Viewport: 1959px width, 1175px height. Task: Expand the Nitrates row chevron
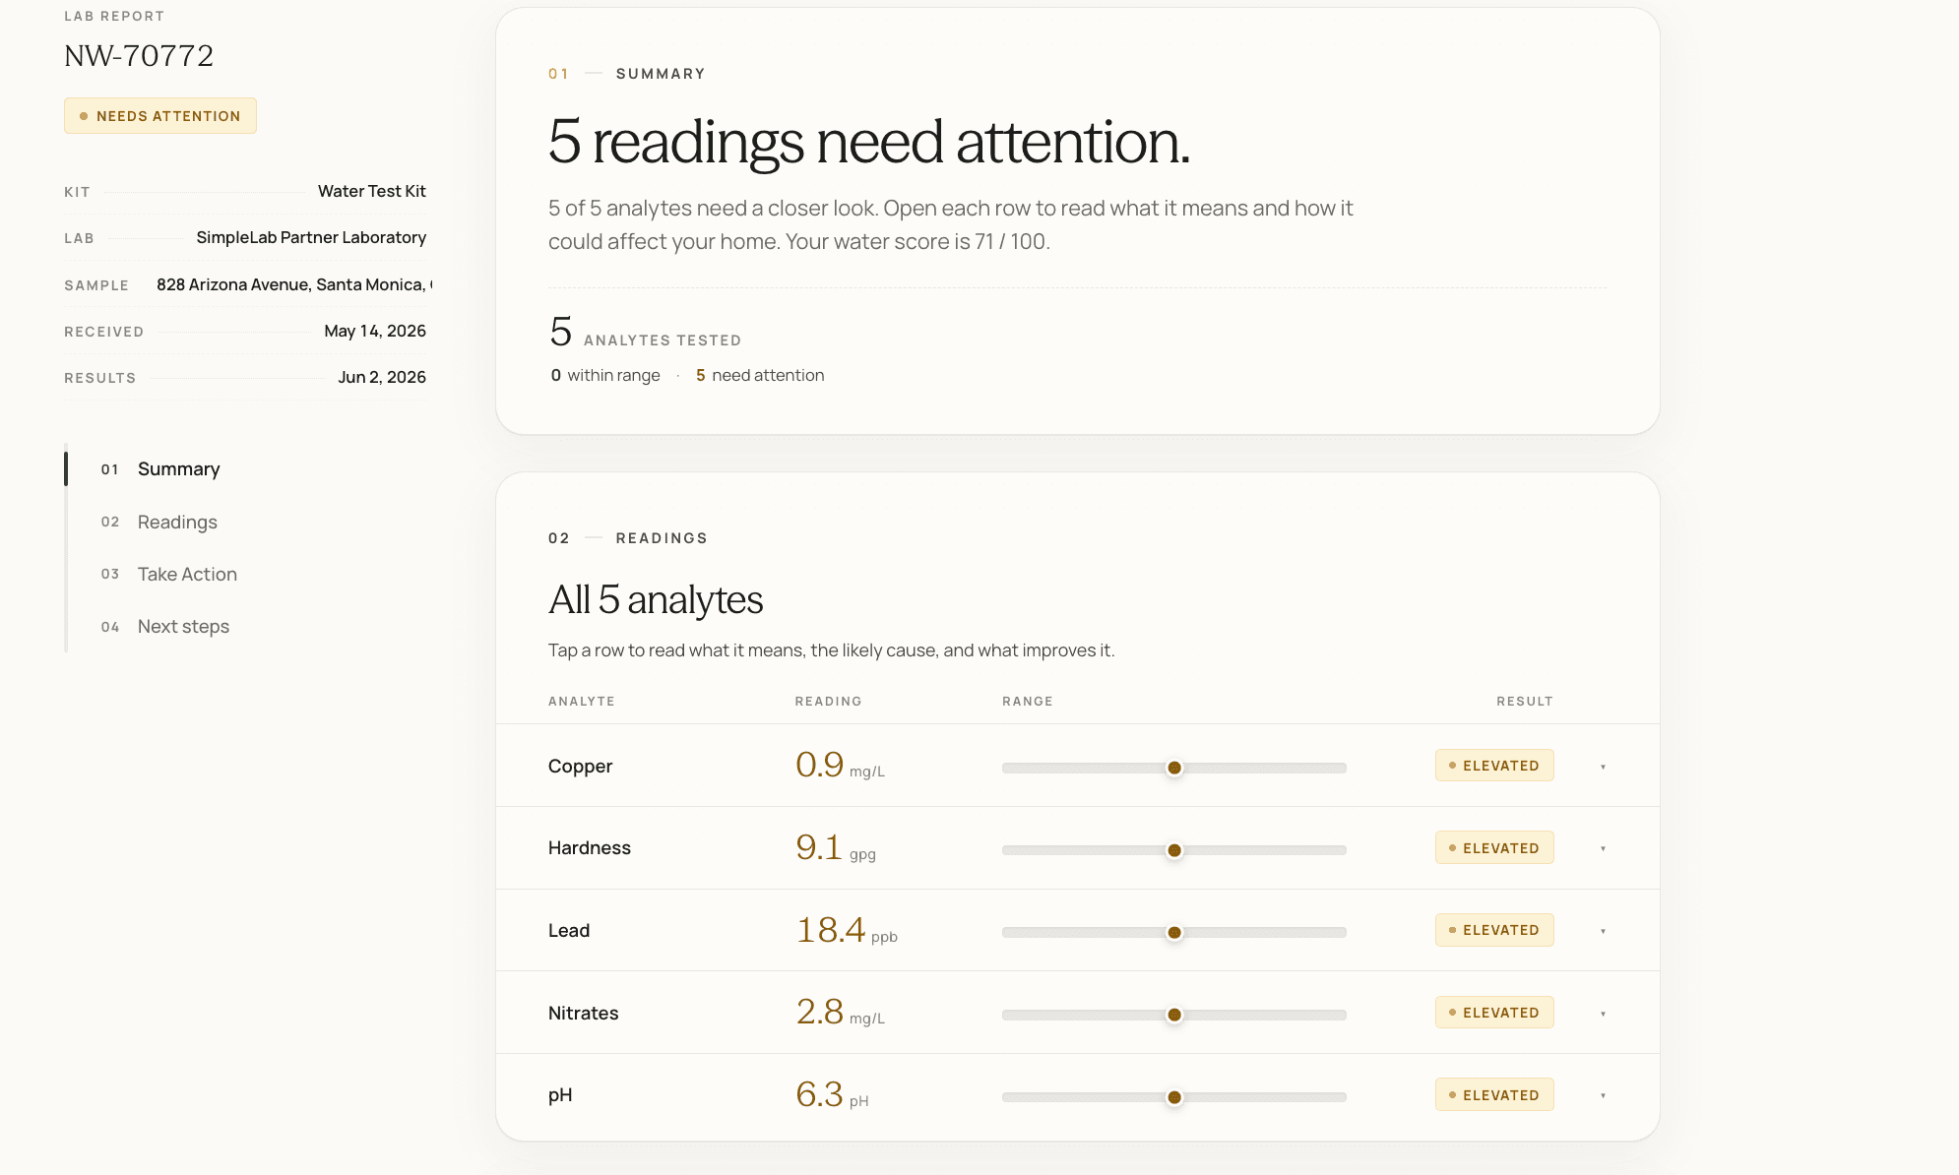(1603, 1014)
